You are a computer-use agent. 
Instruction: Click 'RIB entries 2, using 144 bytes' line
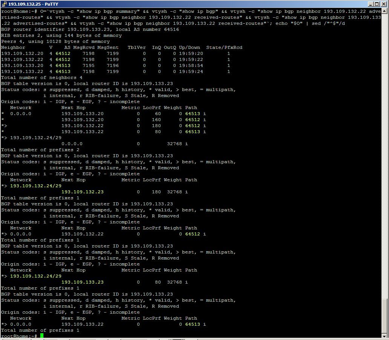pos(61,35)
